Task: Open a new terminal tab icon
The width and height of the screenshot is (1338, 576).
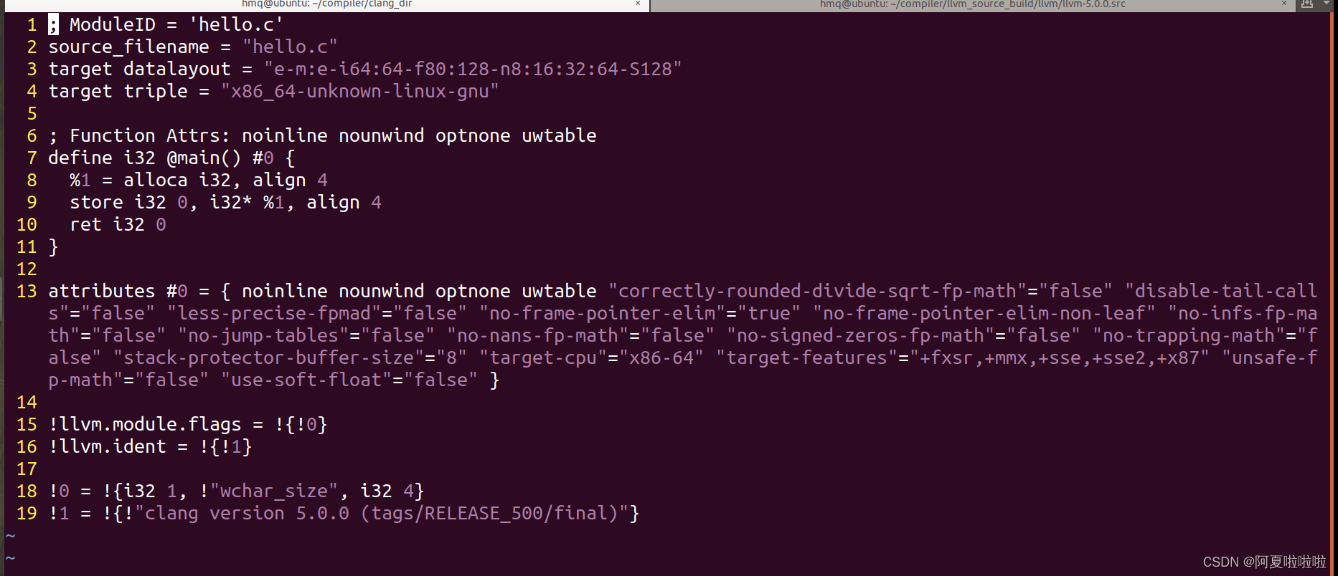Action: (1307, 4)
